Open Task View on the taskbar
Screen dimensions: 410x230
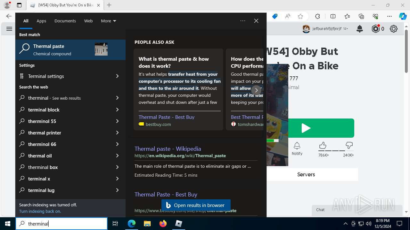pyautogui.click(x=115, y=224)
